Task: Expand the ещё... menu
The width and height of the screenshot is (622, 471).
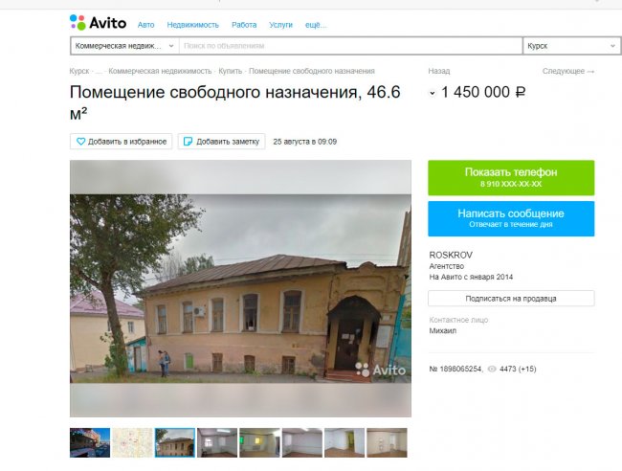Action: pyautogui.click(x=316, y=25)
